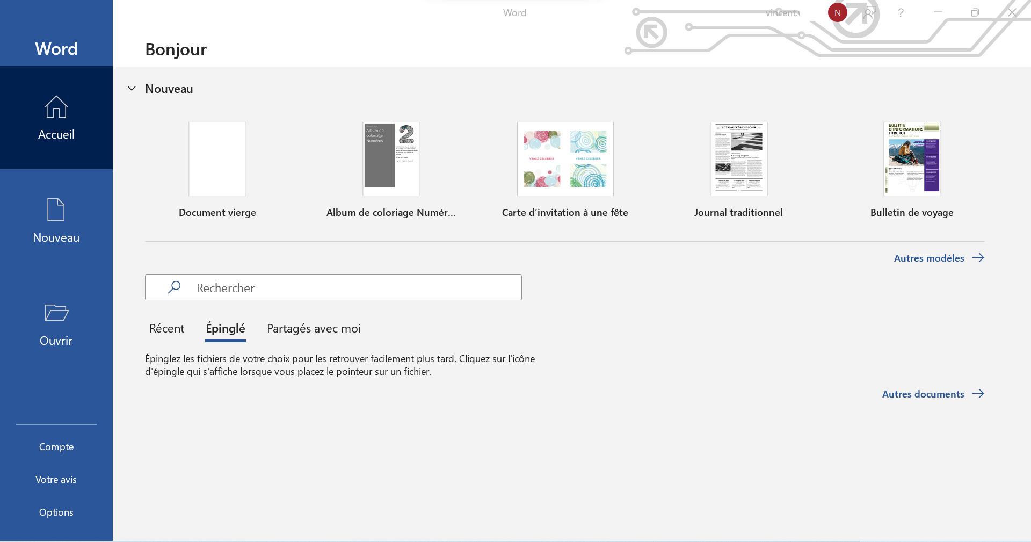Click the Album de coloriage Numér... label
The height and width of the screenshot is (542, 1031).
391,213
